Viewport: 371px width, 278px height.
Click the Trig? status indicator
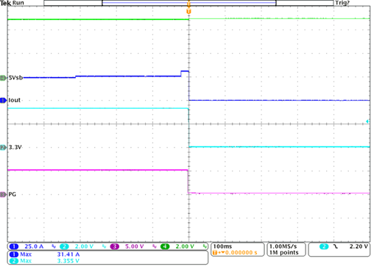342,3
